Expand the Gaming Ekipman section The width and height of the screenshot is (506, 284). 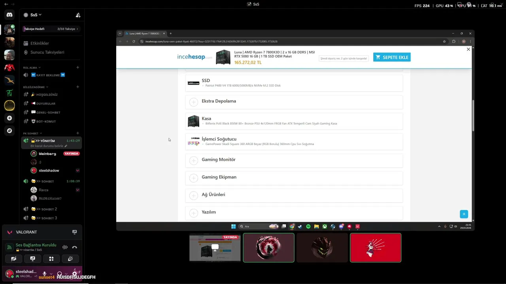click(294, 178)
